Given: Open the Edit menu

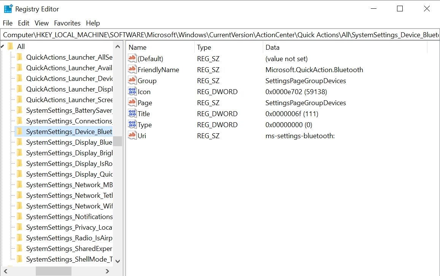Looking at the screenshot, I should 24,23.
